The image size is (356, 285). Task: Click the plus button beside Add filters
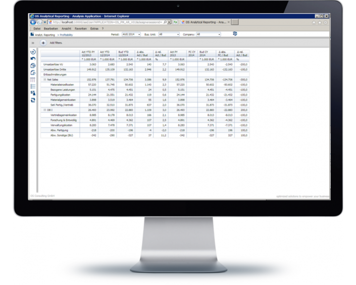[43, 43]
